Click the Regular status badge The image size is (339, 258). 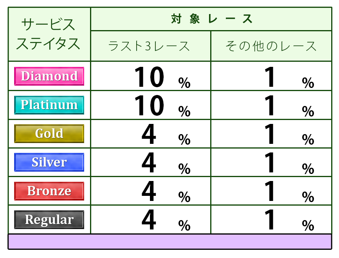coord(49,220)
